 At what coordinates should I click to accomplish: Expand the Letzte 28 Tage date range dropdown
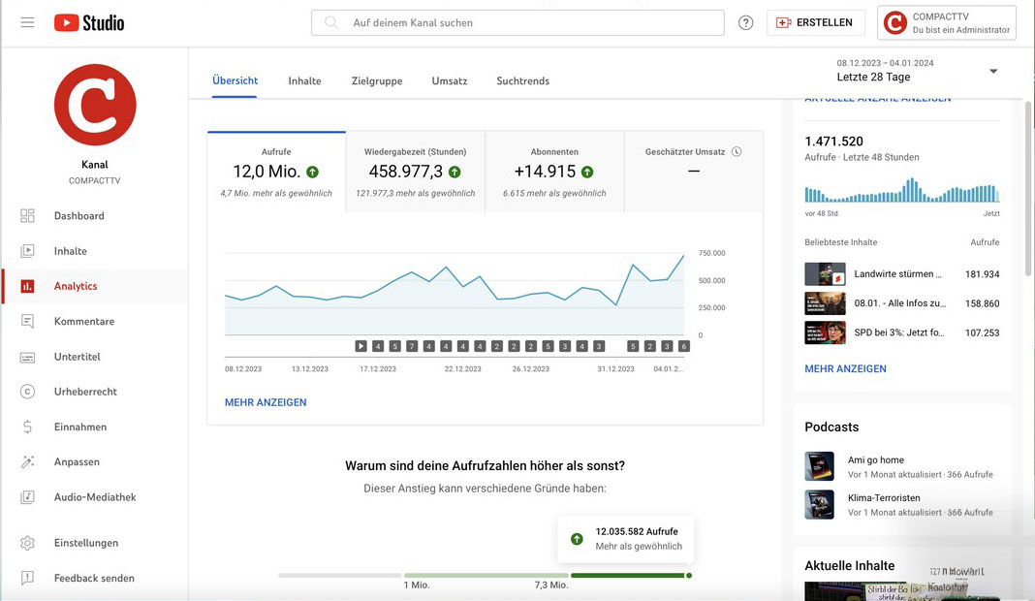tap(992, 71)
